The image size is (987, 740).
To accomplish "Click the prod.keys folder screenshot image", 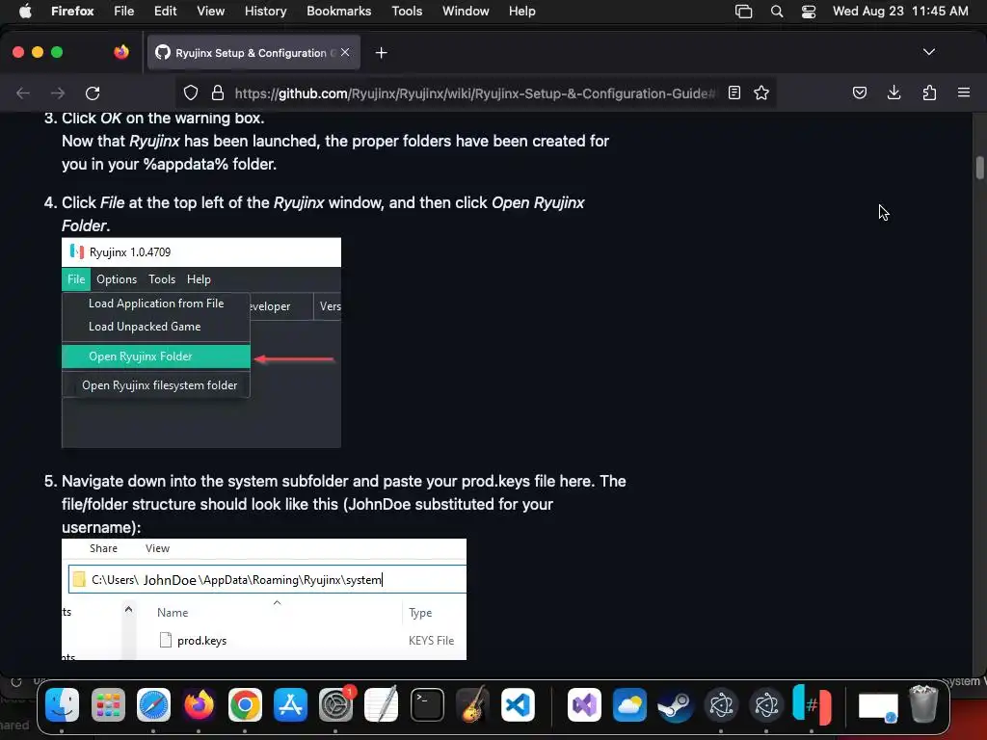I will [x=264, y=599].
